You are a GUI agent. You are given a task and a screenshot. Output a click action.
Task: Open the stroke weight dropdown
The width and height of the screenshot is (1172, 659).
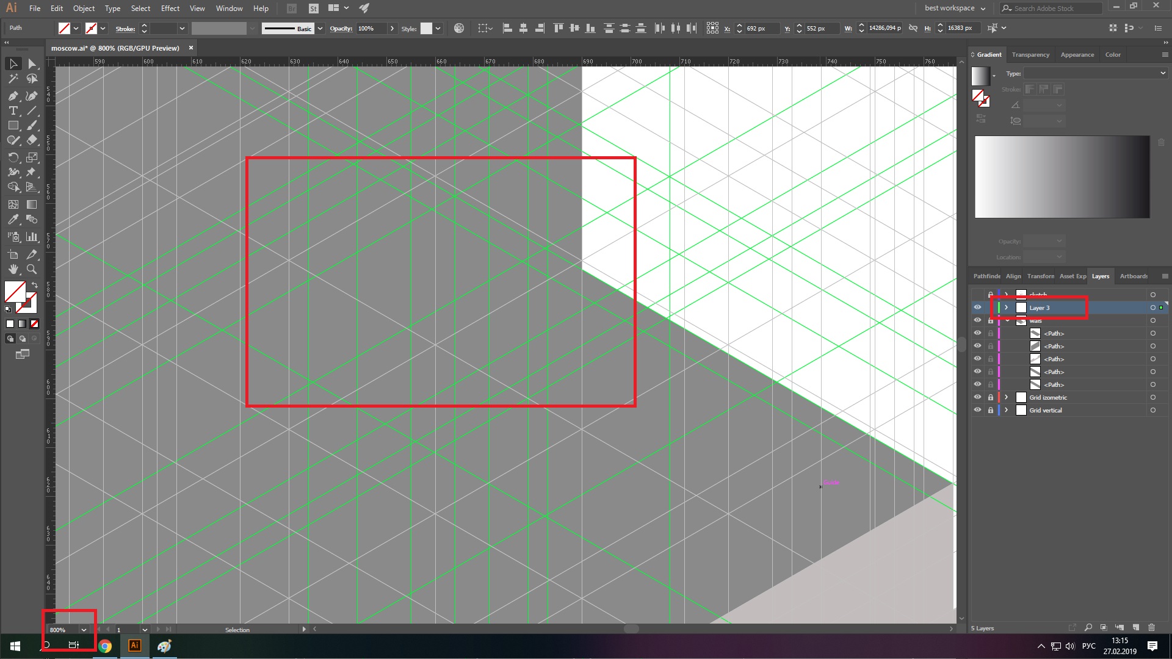pyautogui.click(x=182, y=29)
